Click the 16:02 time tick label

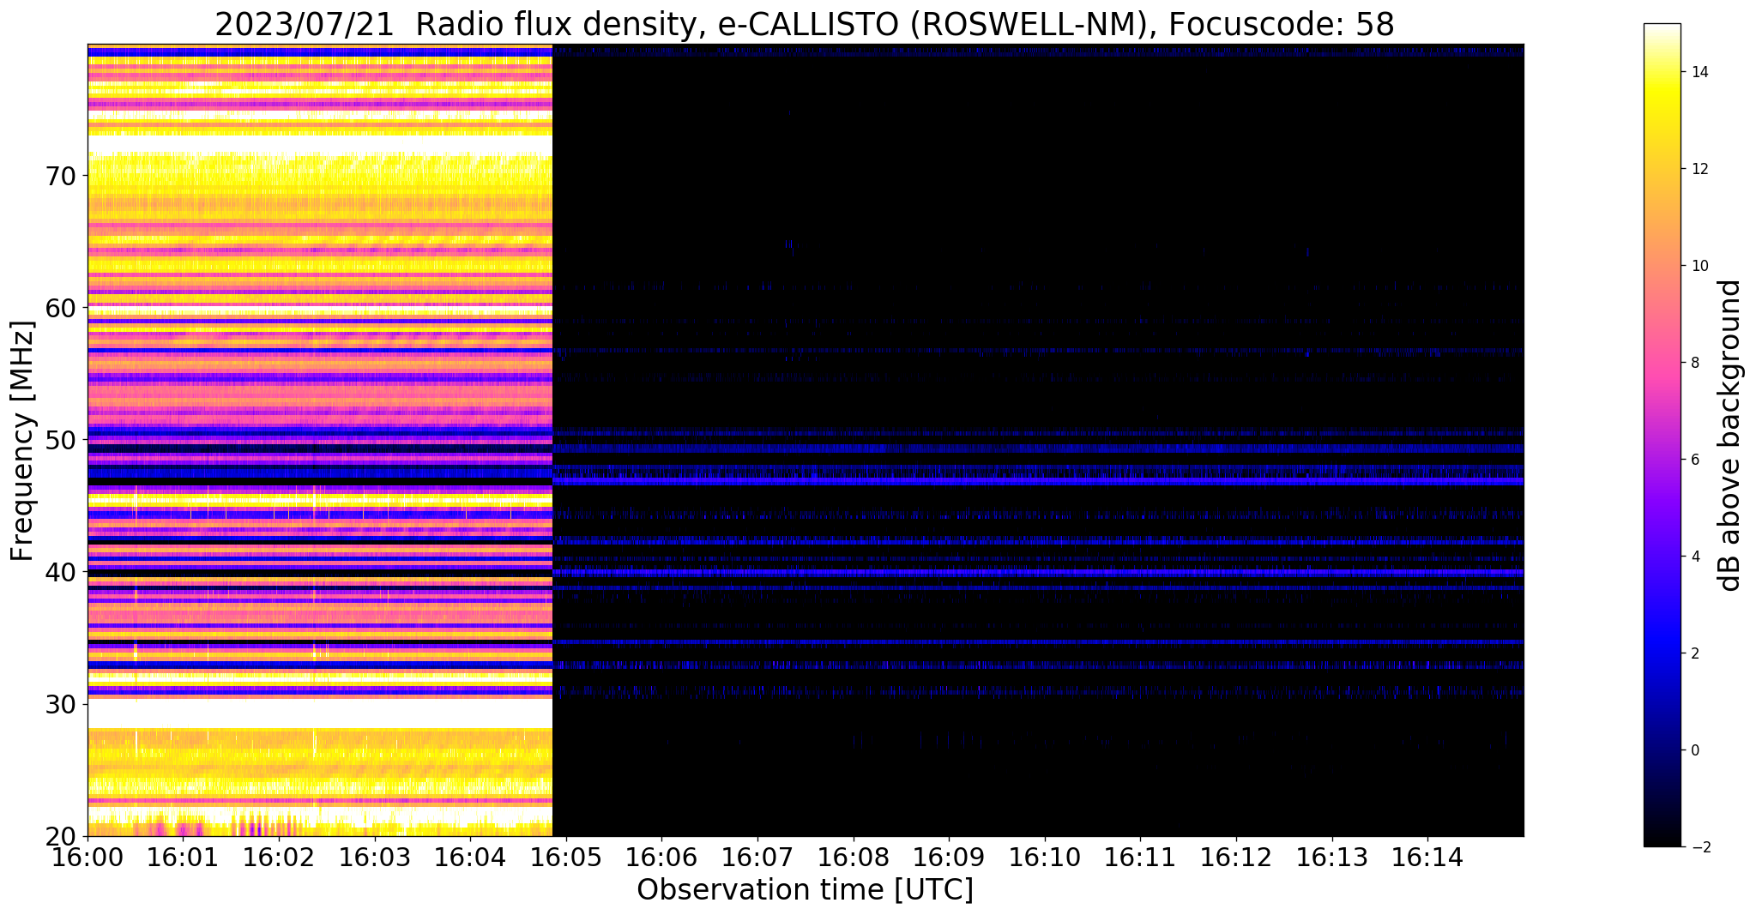tap(279, 856)
